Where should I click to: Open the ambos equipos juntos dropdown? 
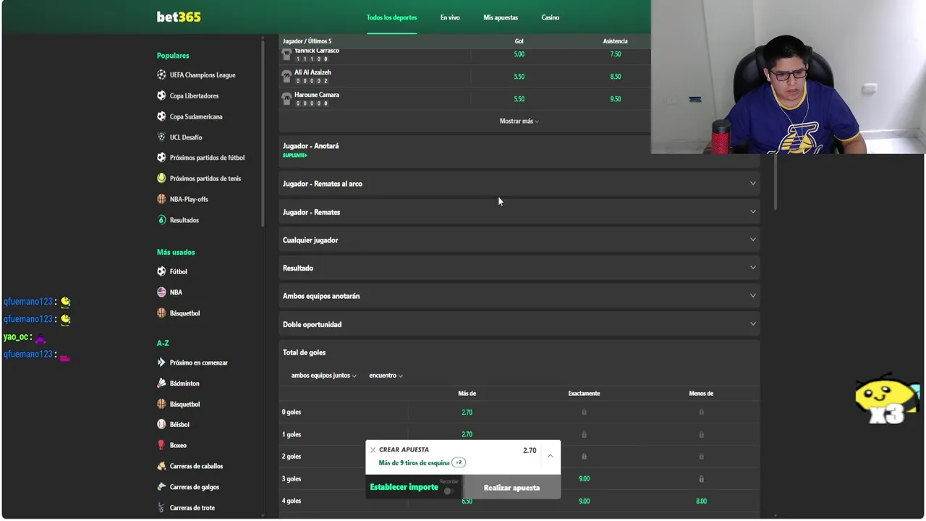tap(323, 376)
